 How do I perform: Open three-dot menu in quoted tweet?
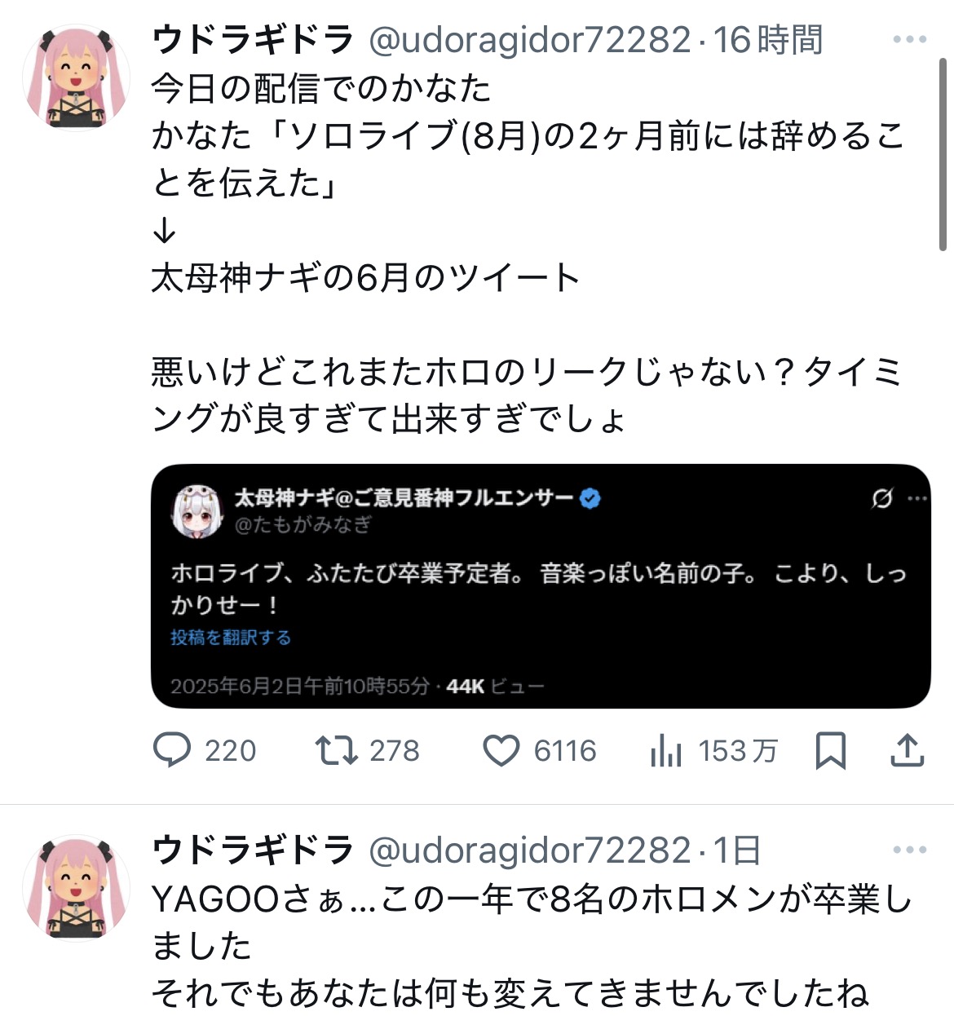[x=917, y=498]
